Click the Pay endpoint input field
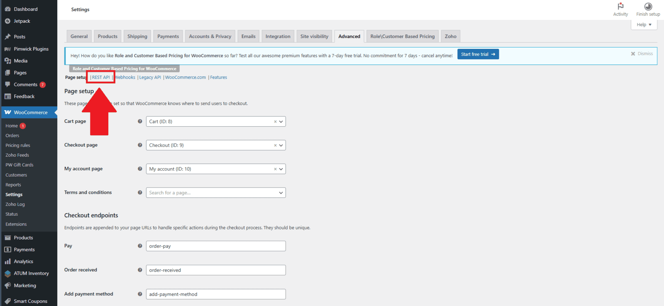 216,246
